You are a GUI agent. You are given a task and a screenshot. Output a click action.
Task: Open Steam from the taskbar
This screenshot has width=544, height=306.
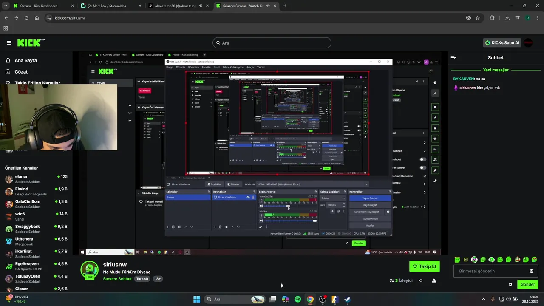[347, 299]
